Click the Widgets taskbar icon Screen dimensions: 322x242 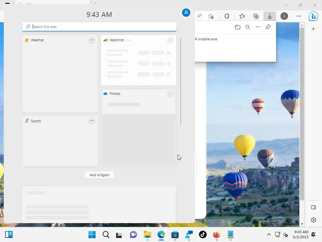coord(9,234)
